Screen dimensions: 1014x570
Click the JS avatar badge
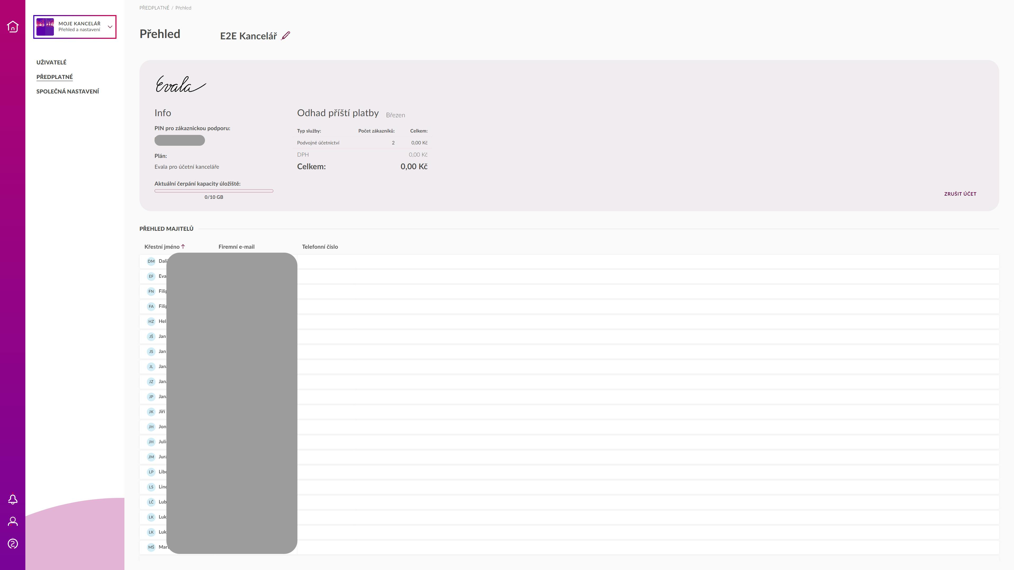pos(151,351)
